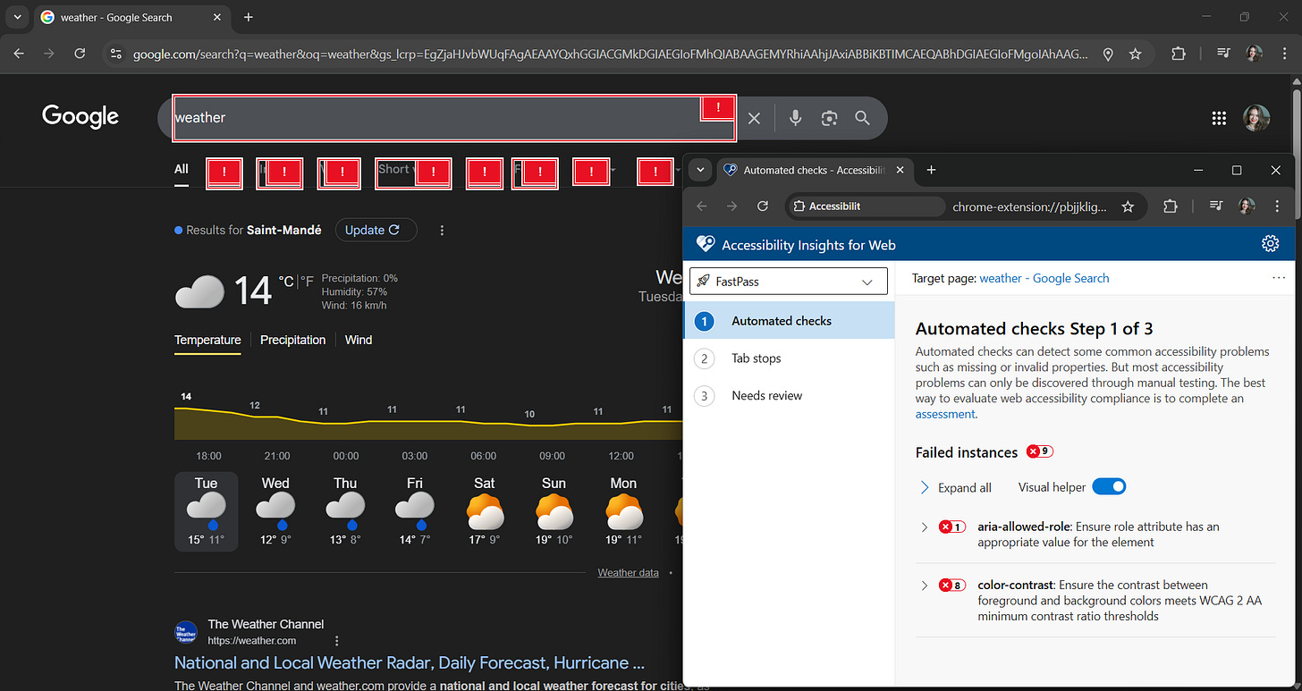Screen dimensions: 1302x691
Task: Click the Accessibility Insights heart logo
Action: click(706, 244)
